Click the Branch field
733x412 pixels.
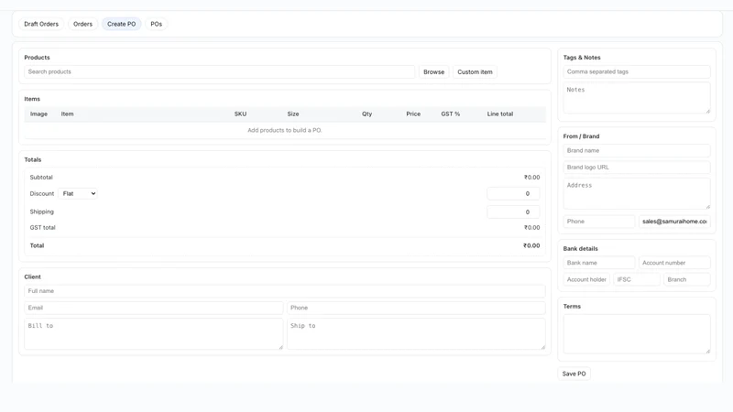pyautogui.click(x=687, y=279)
